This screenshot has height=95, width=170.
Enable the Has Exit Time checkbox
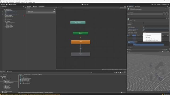tap(144, 23)
